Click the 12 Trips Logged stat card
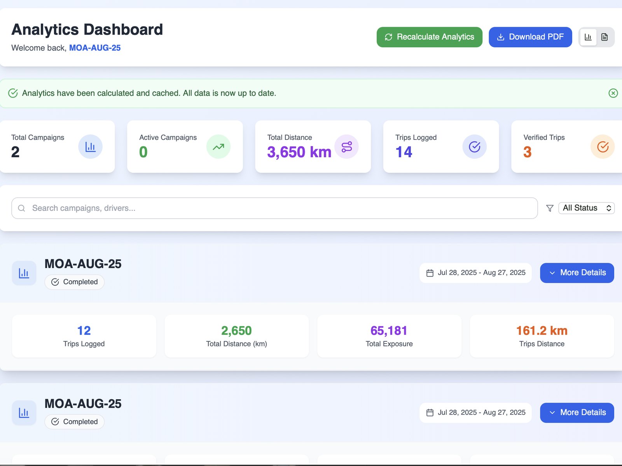622x466 pixels. [x=84, y=336]
